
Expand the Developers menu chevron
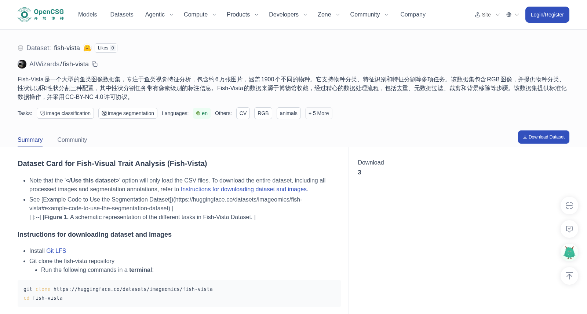(x=305, y=15)
